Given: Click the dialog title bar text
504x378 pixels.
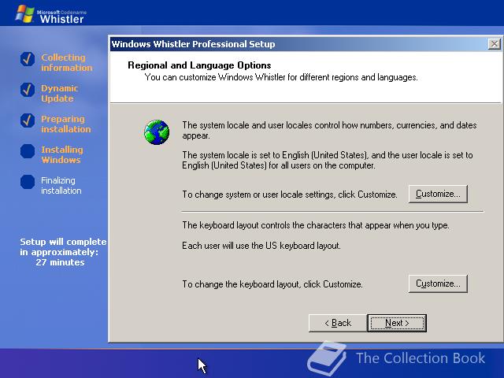Looking at the screenshot, I should pyautogui.click(x=193, y=44).
